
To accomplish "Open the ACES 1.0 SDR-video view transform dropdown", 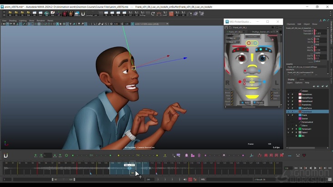I will point(151,24).
